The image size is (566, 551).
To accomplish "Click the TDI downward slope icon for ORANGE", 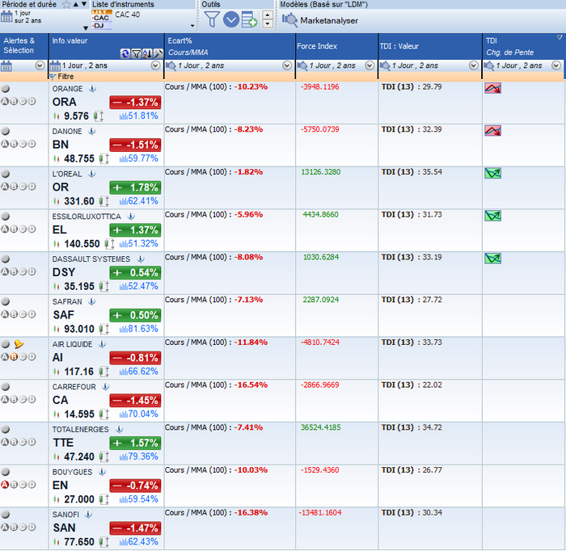I will [492, 88].
